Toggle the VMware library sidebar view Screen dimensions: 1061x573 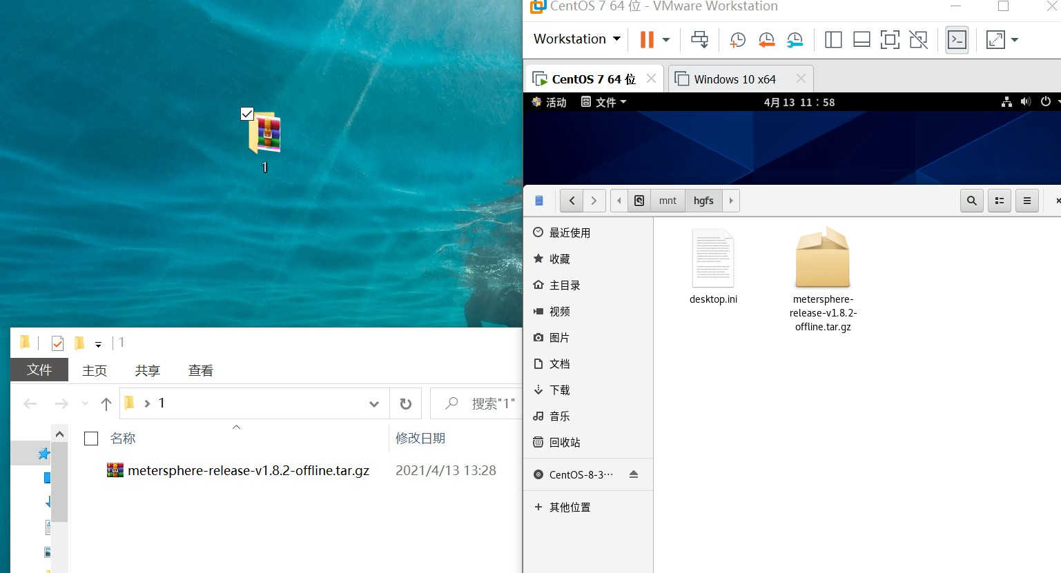(833, 40)
